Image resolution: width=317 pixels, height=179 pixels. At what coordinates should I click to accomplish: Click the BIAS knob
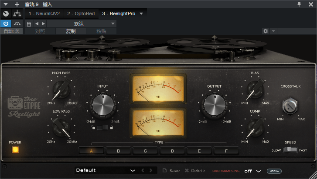[255, 89]
